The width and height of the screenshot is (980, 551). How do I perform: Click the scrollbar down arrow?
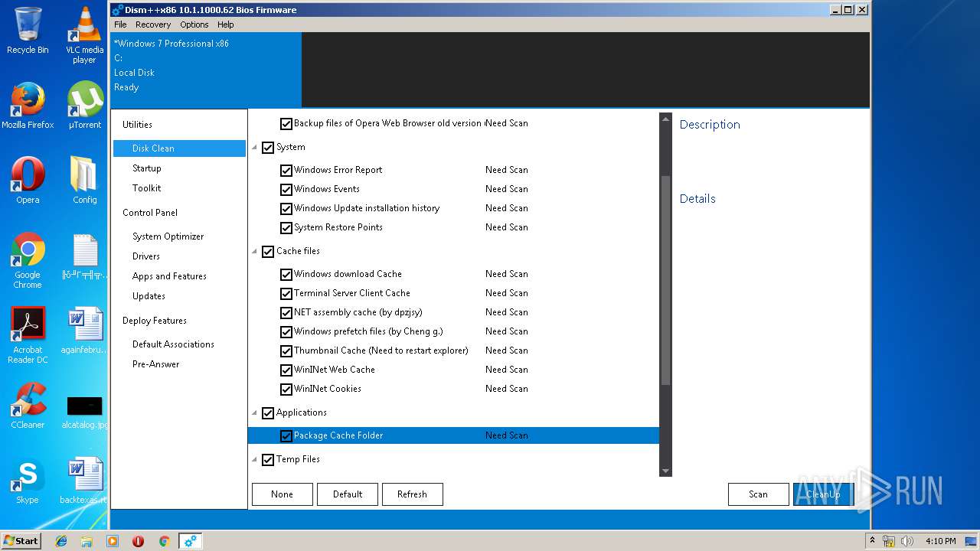(665, 471)
